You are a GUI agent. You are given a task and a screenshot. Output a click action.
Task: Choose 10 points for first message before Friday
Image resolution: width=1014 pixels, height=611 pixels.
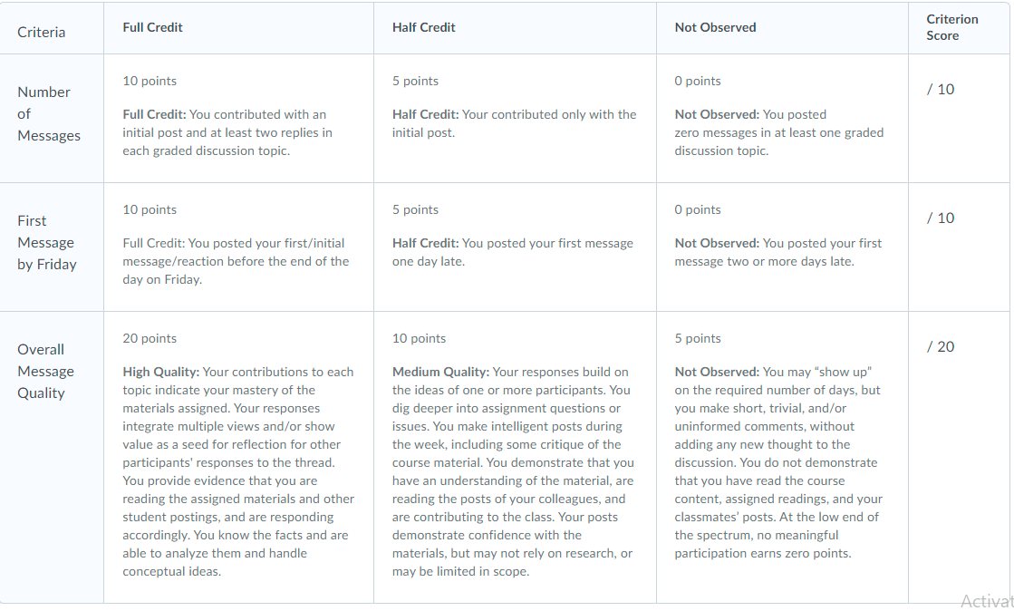coord(238,247)
